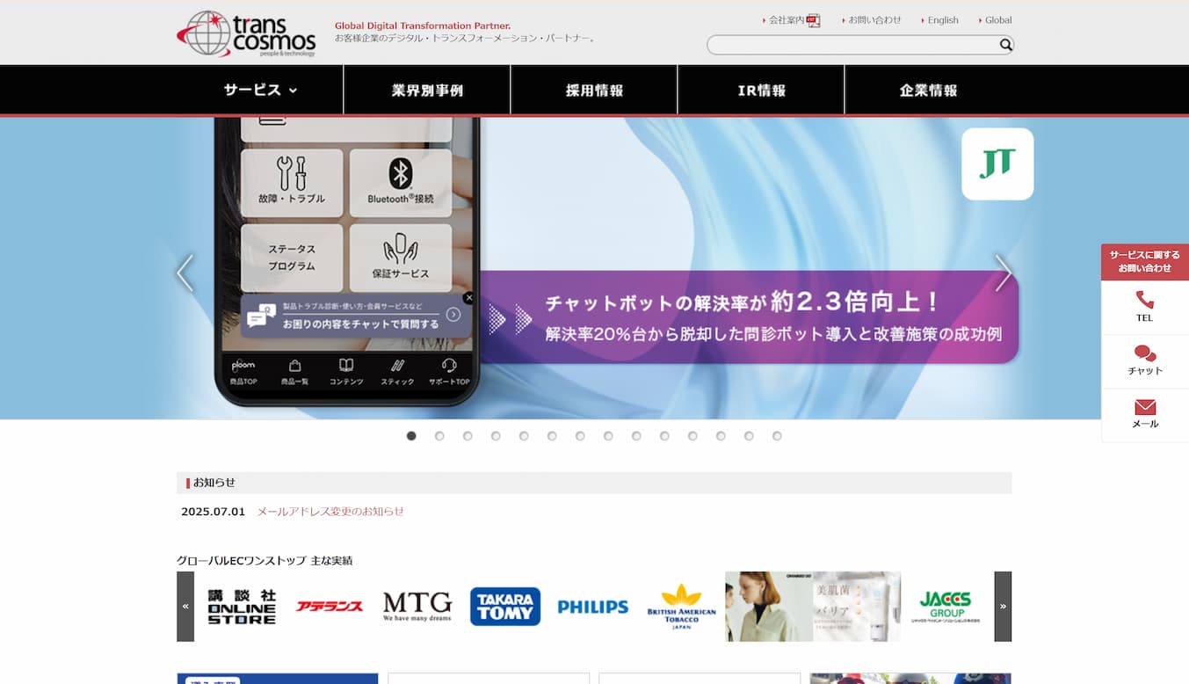Image resolution: width=1189 pixels, height=684 pixels.
Task: Select the last carousel dot
Action: click(x=777, y=436)
